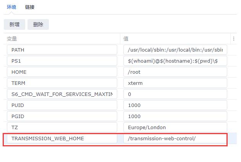The image size is (241, 162).
Task: Click the PS1 variable name field
Action: pos(62,61)
